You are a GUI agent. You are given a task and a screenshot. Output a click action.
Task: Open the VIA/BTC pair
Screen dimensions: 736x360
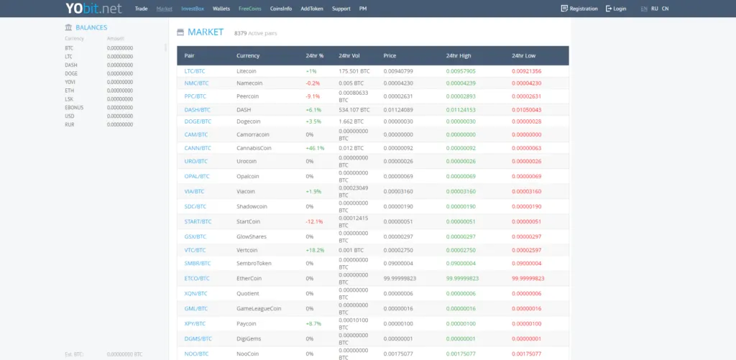click(194, 192)
